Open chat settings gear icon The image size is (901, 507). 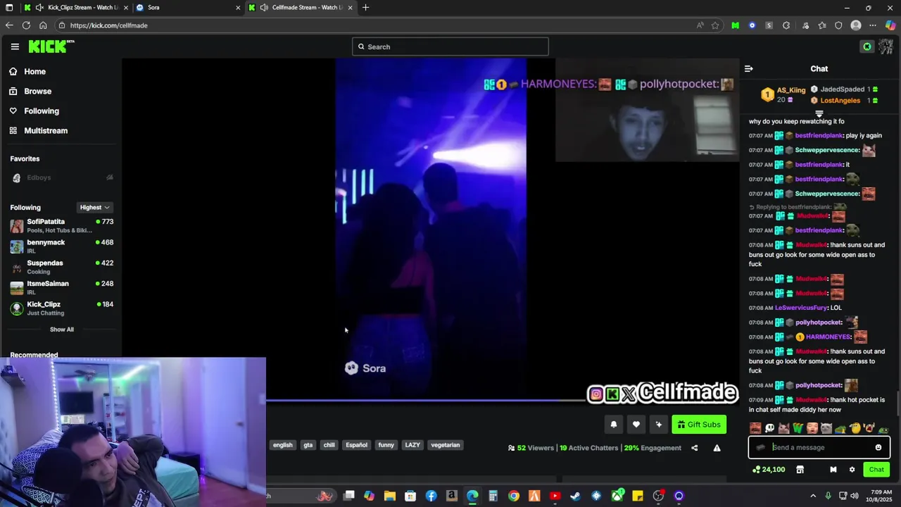(x=852, y=470)
